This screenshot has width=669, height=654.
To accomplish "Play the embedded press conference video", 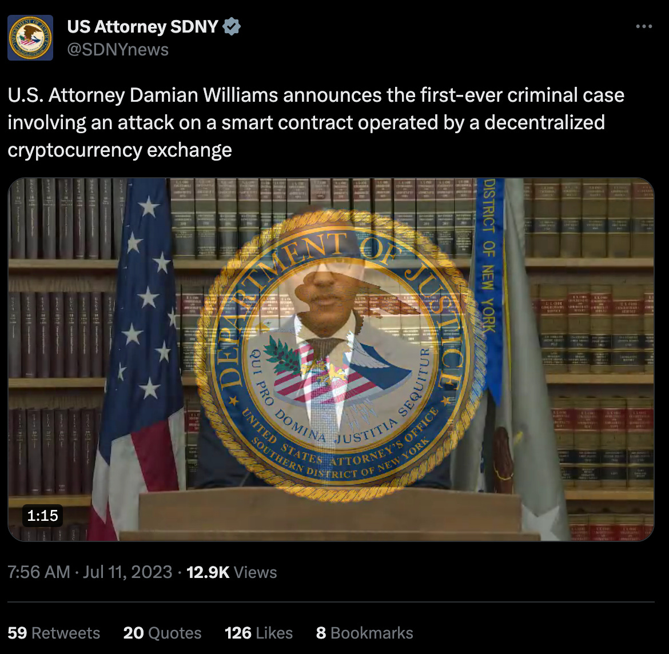I will point(331,359).
